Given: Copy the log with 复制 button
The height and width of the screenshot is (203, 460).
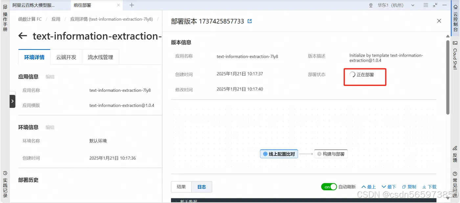Looking at the screenshot, I should [x=409, y=187].
